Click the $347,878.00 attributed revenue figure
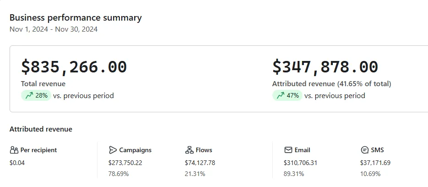Viewport: 428px width, 187px height. (325, 67)
